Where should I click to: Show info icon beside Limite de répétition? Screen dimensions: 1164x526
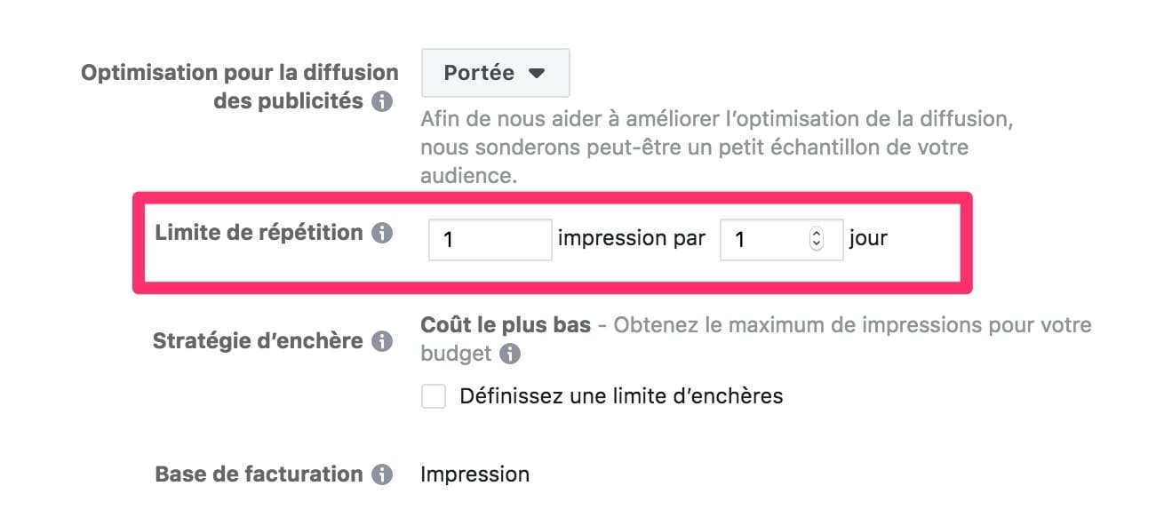coord(382,234)
